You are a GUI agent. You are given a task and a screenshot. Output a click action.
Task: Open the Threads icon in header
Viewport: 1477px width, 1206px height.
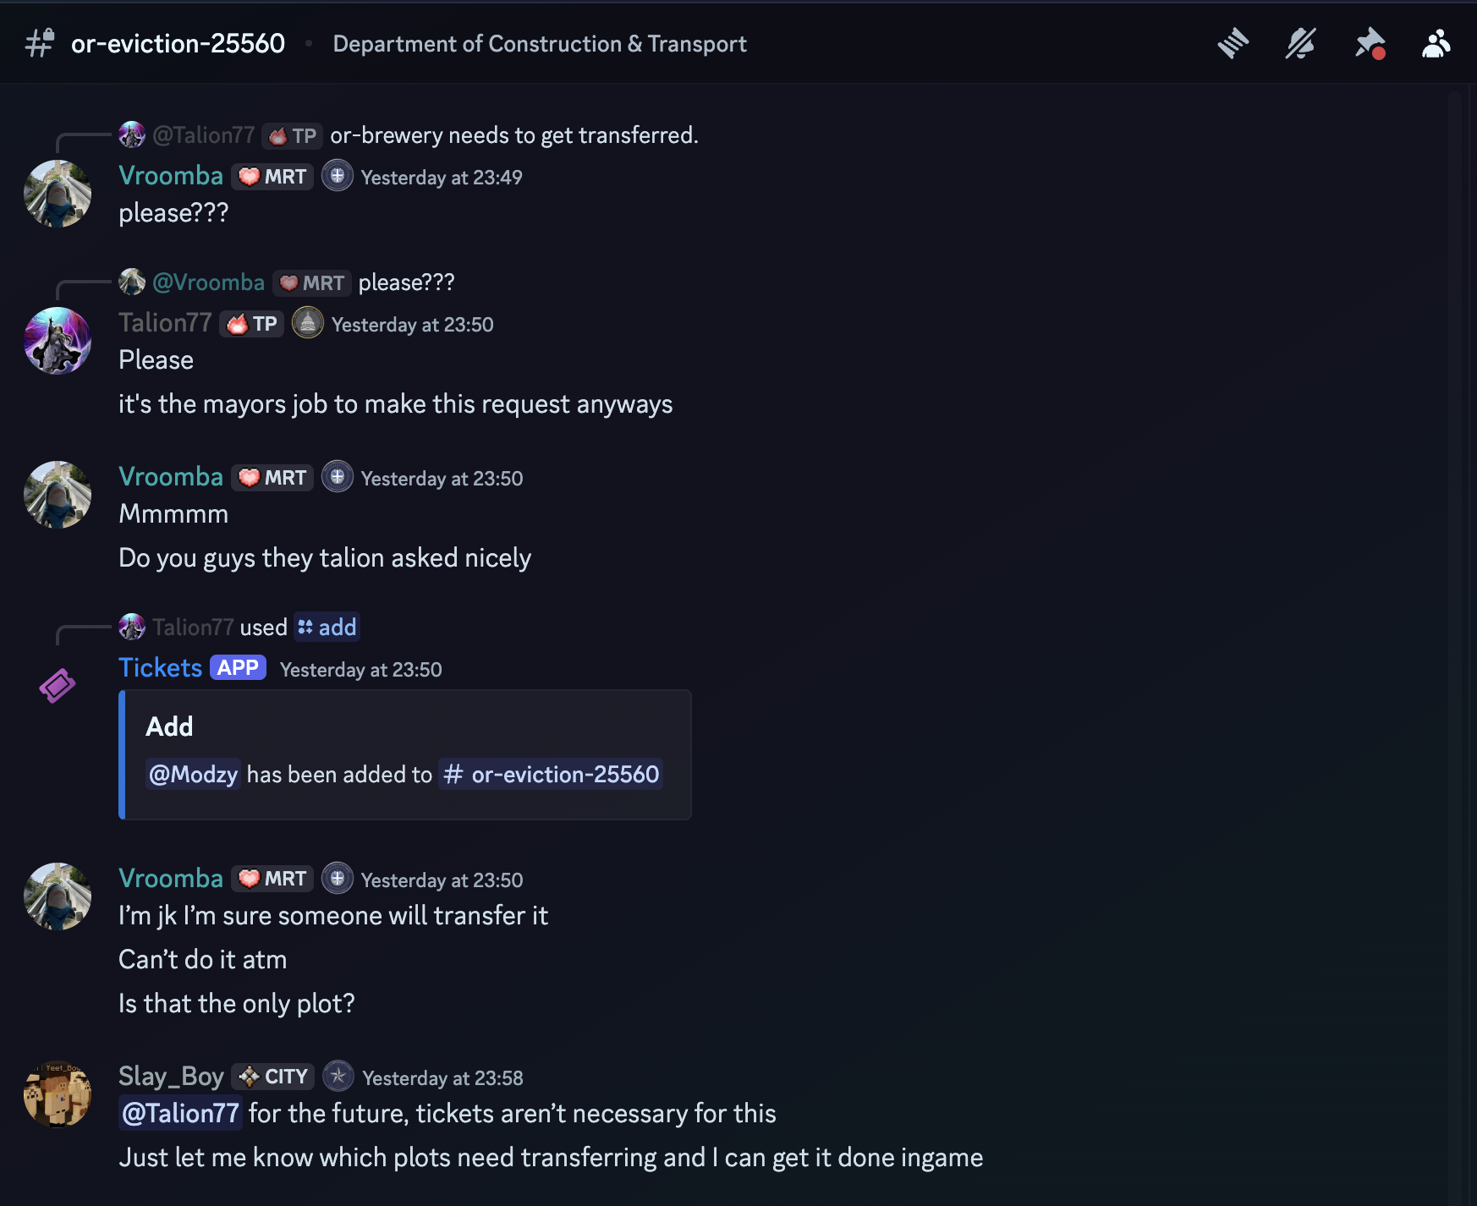1233,43
